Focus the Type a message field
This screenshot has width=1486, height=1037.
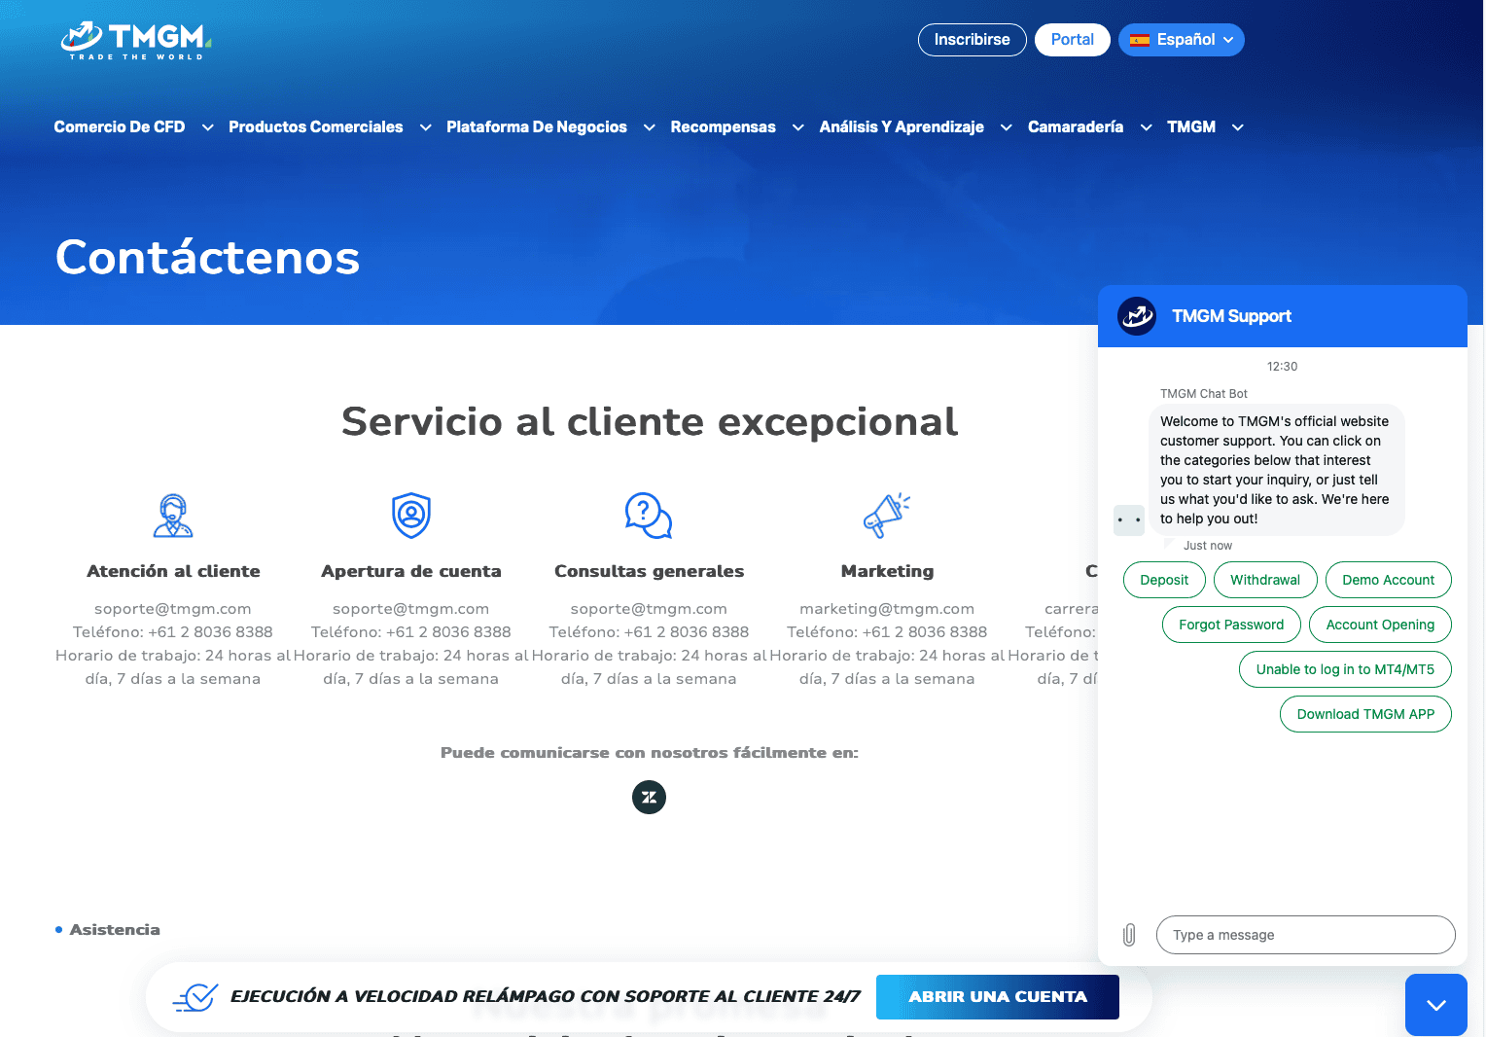click(x=1305, y=935)
